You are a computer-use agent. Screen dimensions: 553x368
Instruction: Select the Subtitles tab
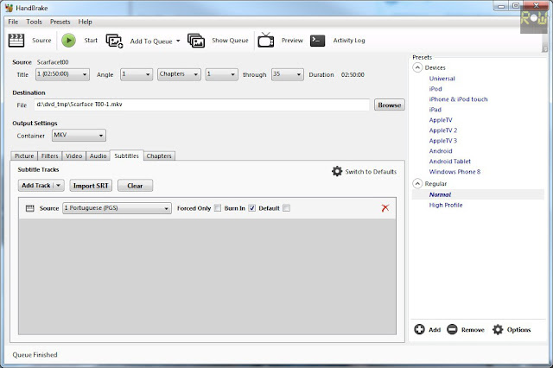click(127, 155)
